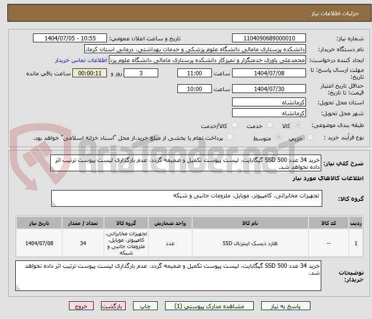The width and height of the screenshot is (372, 319).
Task: Click the تعداد / مقدار column header
Action: coord(83,223)
